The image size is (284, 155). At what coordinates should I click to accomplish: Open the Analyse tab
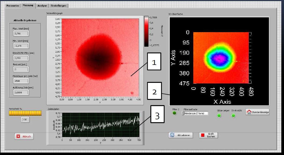(x=42, y=6)
